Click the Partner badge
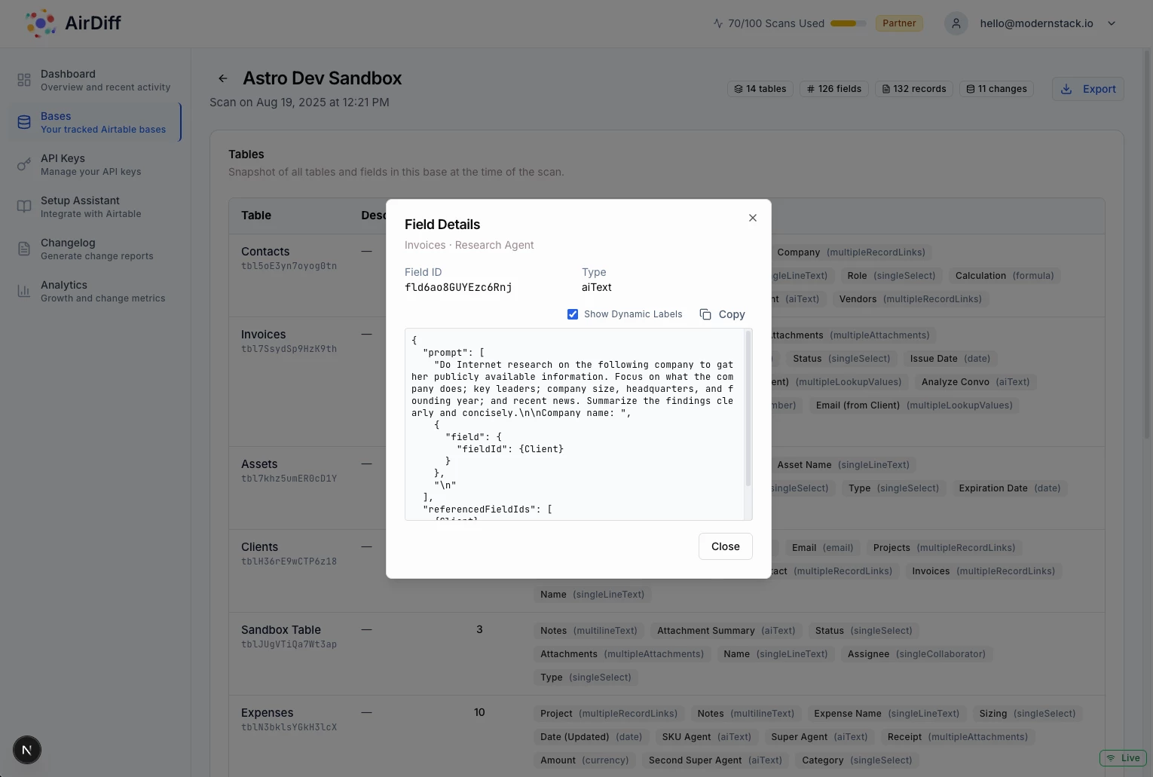This screenshot has height=777, width=1153. 899,23
